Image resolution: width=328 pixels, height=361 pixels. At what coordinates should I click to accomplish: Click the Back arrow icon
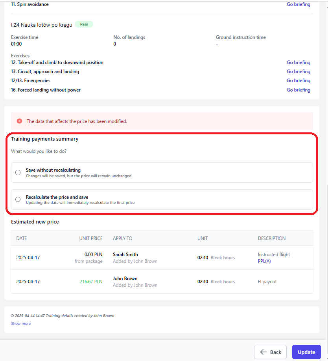tap(264, 352)
